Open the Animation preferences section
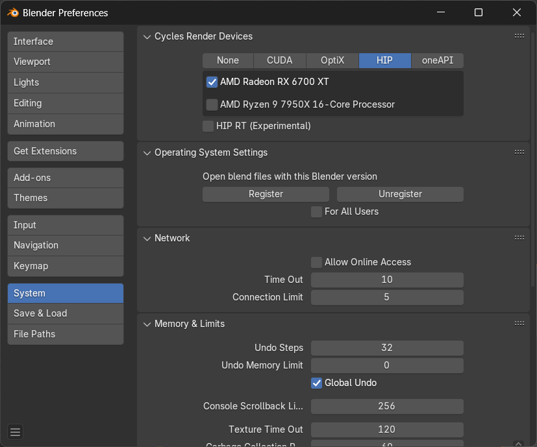 tap(66, 124)
